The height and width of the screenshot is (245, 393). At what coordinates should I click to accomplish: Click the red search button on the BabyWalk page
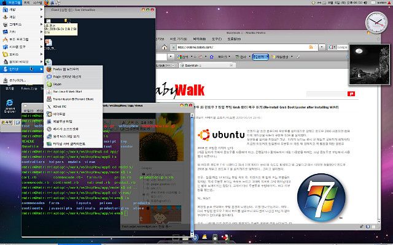[351, 94]
